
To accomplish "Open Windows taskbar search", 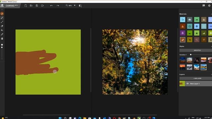I will pyautogui.click(x=65, y=118).
